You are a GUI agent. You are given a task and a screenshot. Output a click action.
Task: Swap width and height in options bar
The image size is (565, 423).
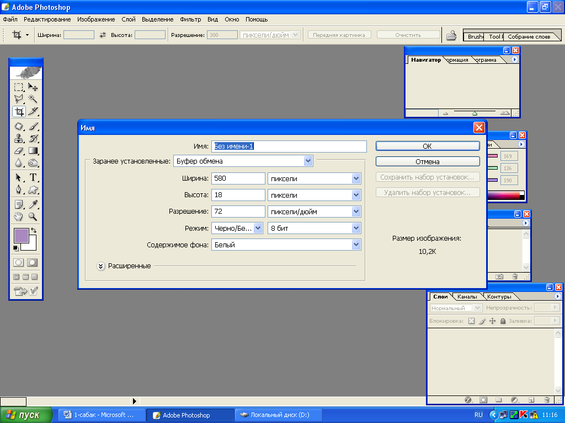tap(103, 35)
